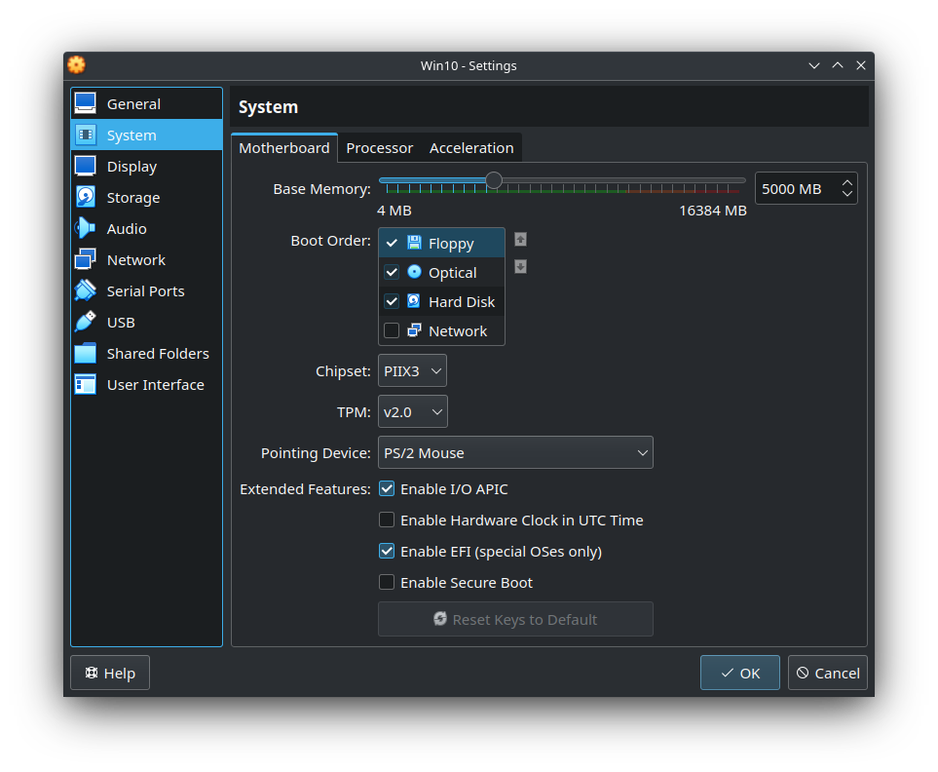
Task: Select Storage in the settings list
Action: [x=146, y=197]
